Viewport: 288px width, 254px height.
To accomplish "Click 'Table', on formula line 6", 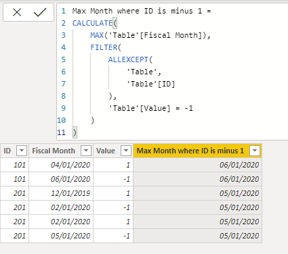I will [x=144, y=72].
